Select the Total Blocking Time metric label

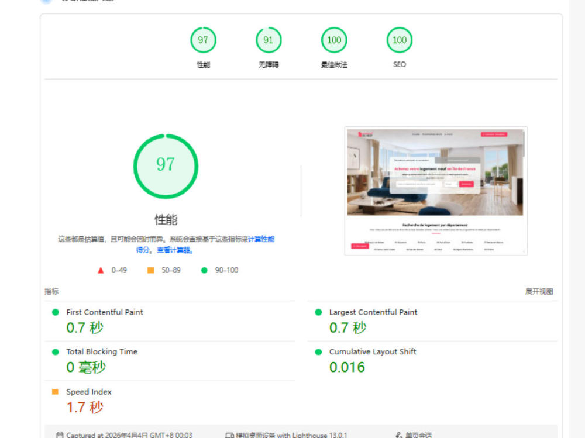tap(102, 352)
